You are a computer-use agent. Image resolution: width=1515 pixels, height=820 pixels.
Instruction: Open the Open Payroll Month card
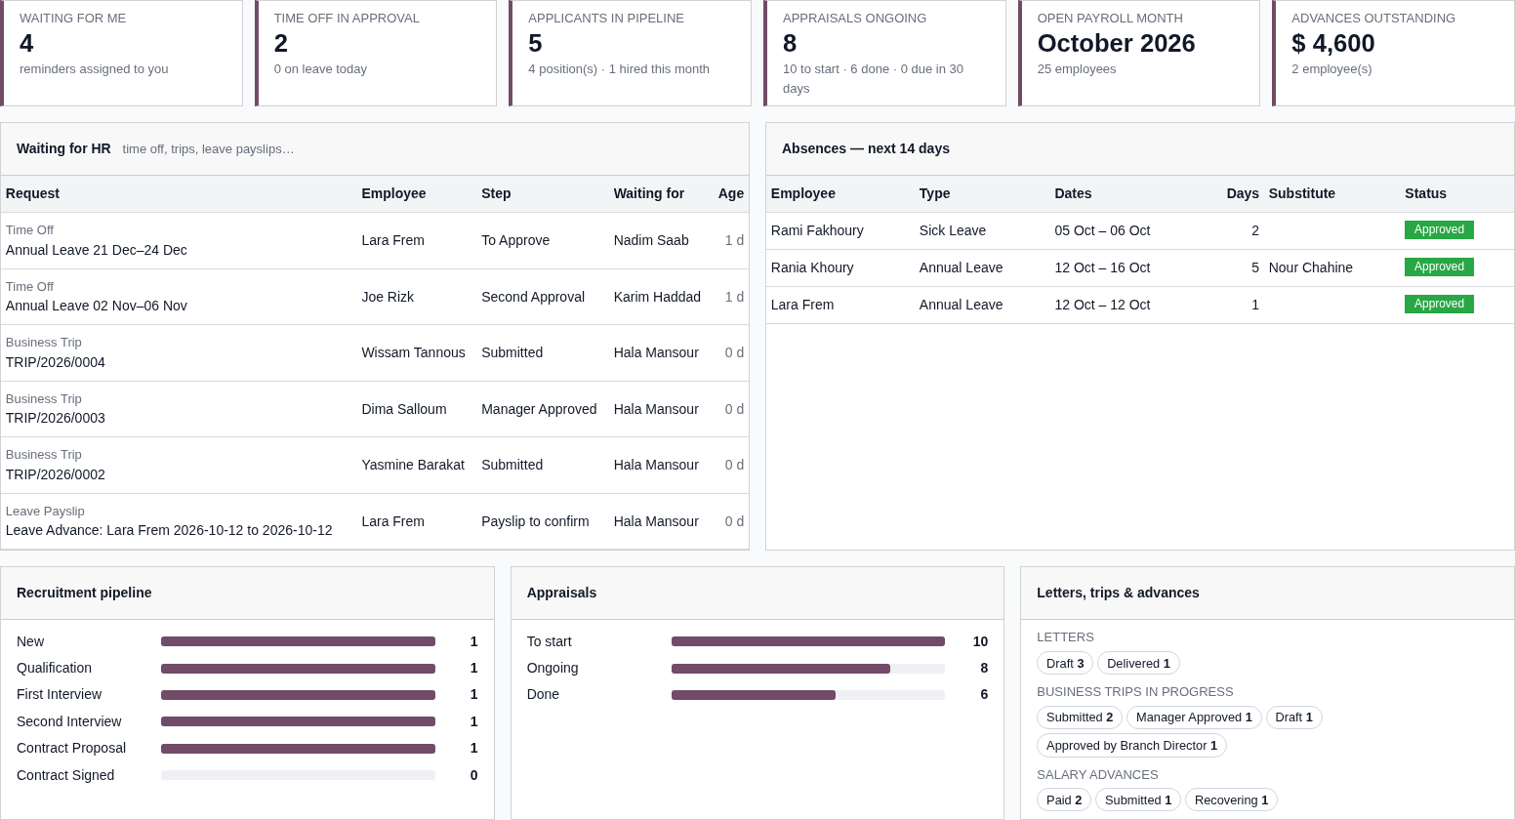1139,53
